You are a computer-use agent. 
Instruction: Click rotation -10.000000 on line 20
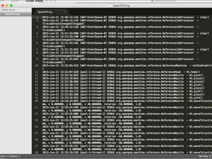119,104
